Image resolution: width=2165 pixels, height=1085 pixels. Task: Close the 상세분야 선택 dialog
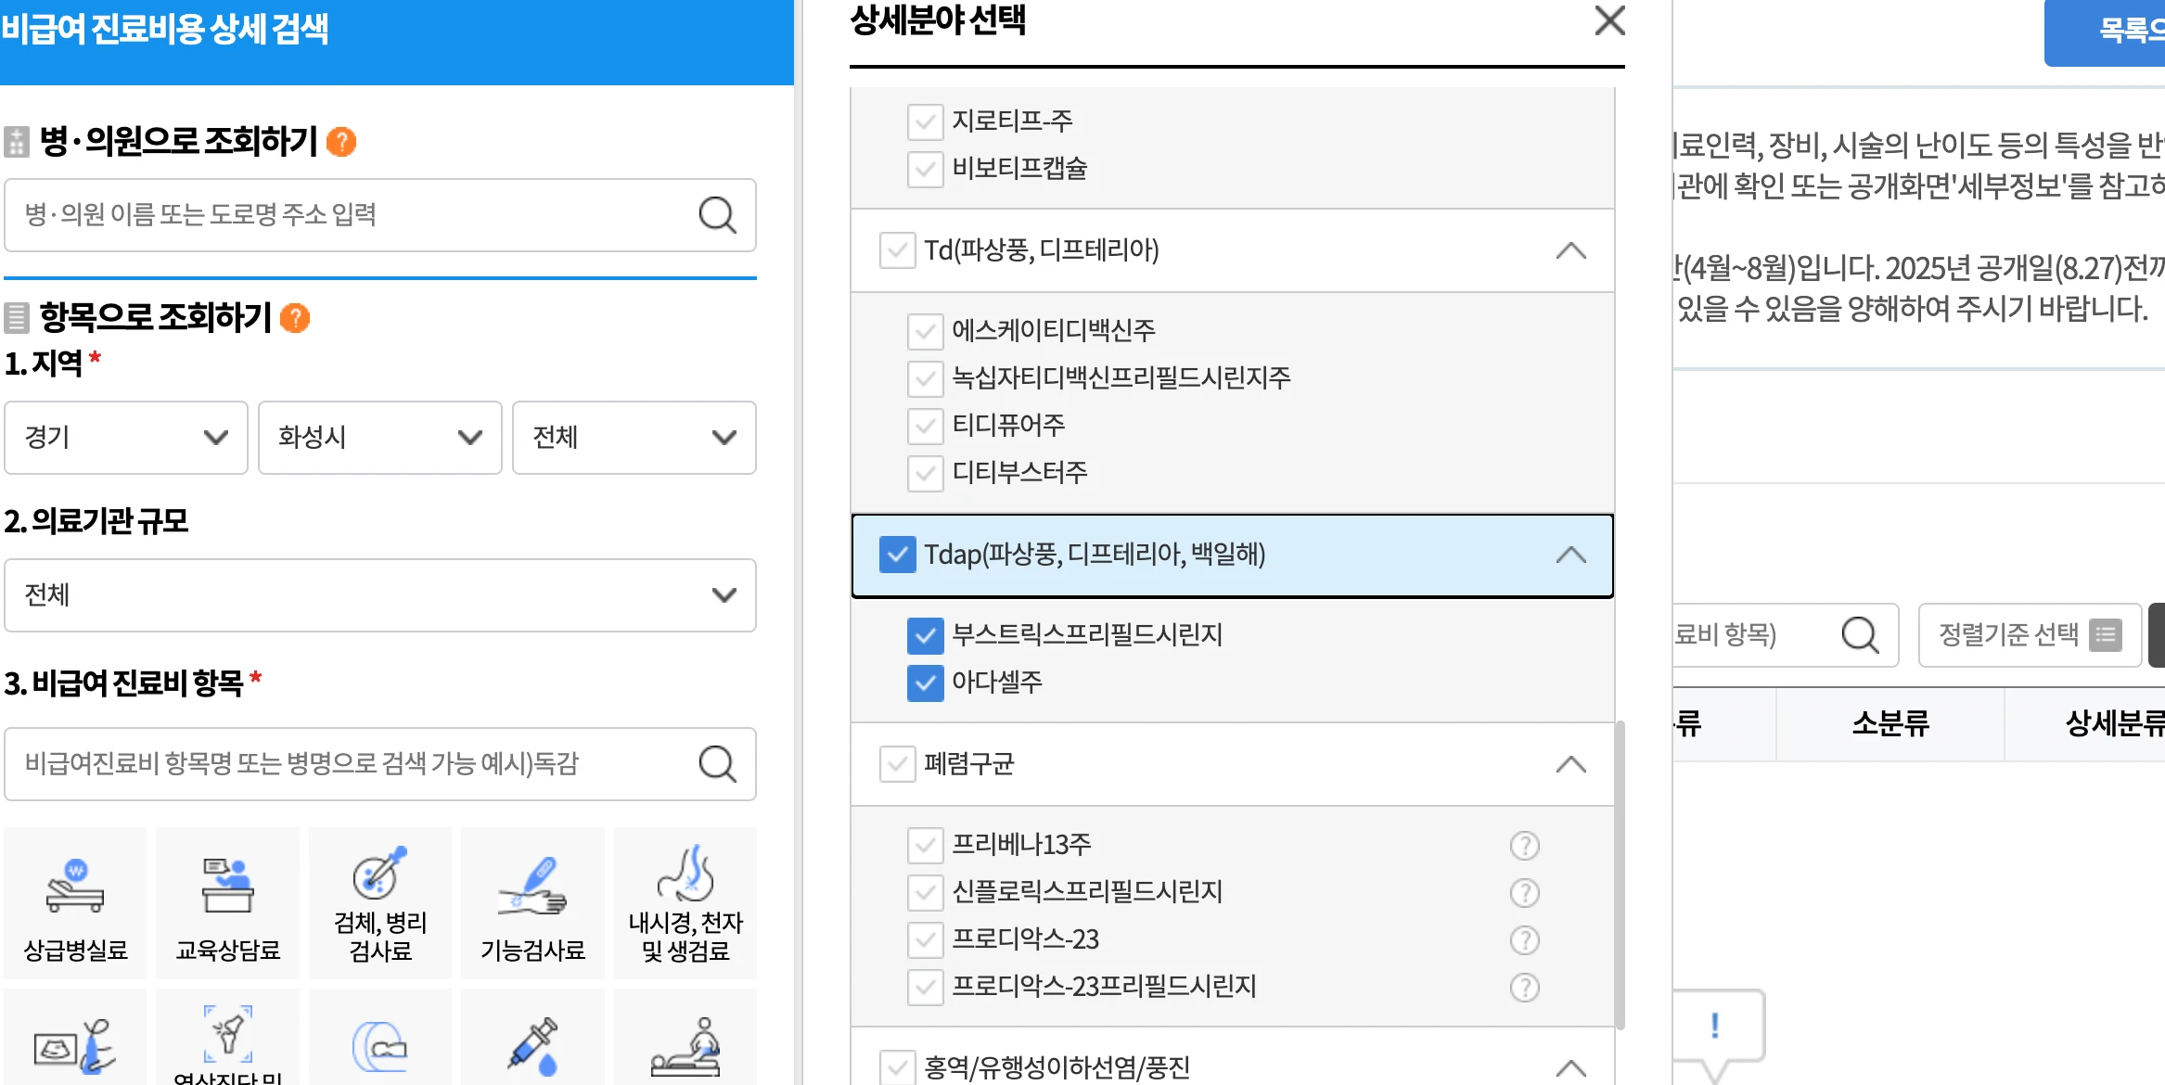click(1609, 22)
